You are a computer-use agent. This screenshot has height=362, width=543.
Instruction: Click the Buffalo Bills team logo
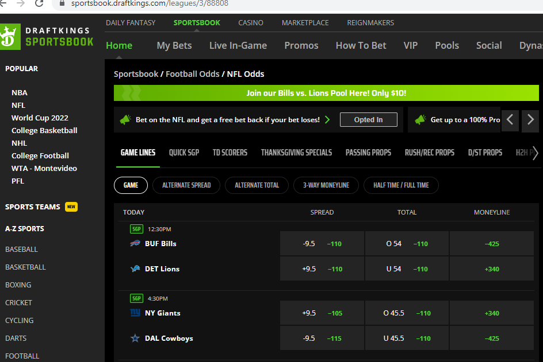click(x=135, y=243)
